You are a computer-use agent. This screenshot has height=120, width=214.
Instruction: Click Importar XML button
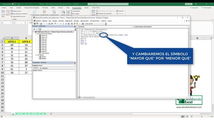click(120, 11)
